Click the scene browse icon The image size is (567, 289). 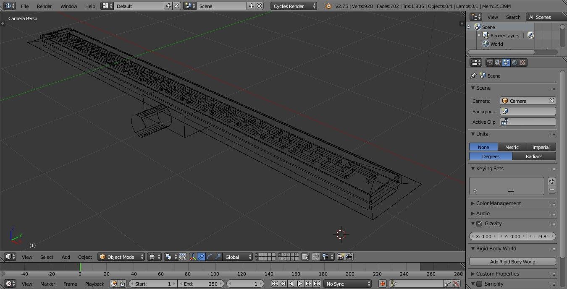pyautogui.click(x=190, y=6)
